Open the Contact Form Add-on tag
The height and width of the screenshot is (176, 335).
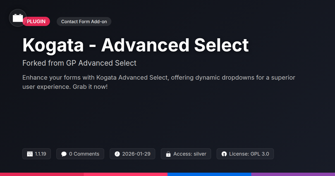tap(84, 22)
